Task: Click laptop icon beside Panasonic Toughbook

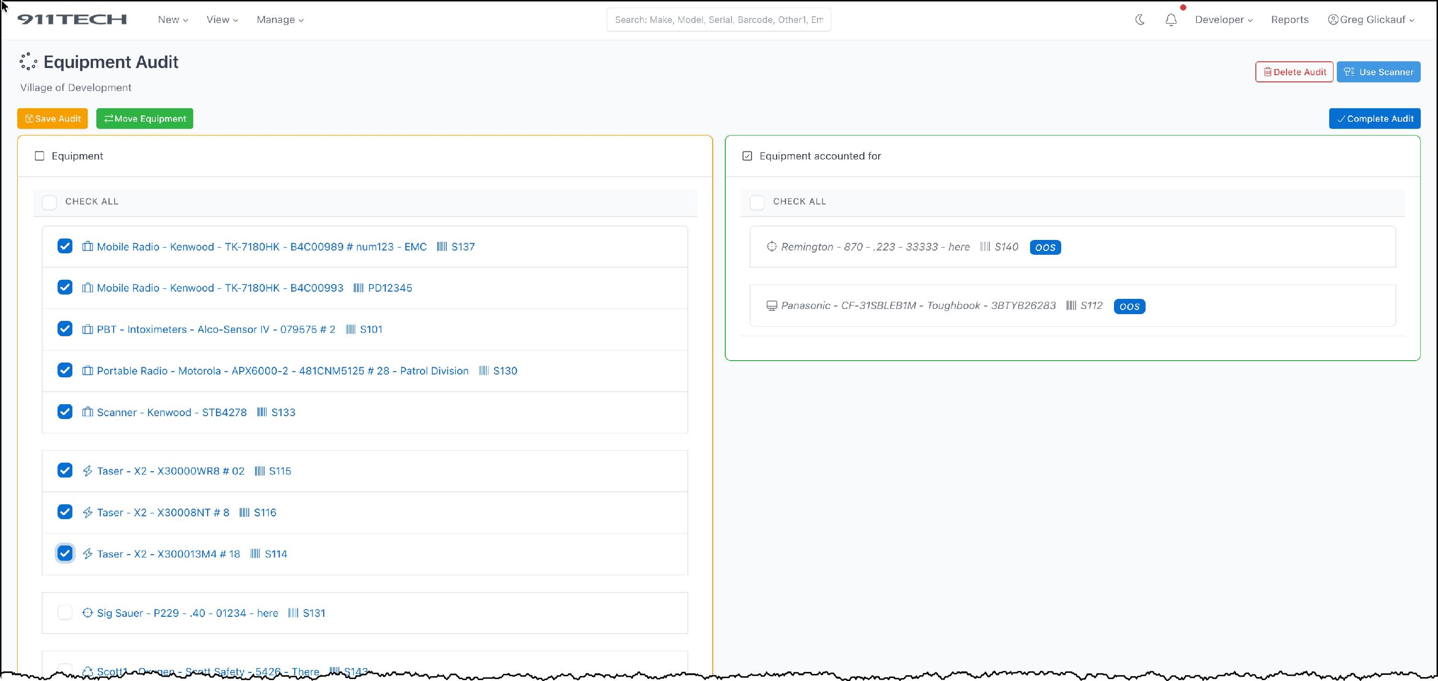Action: pos(771,306)
